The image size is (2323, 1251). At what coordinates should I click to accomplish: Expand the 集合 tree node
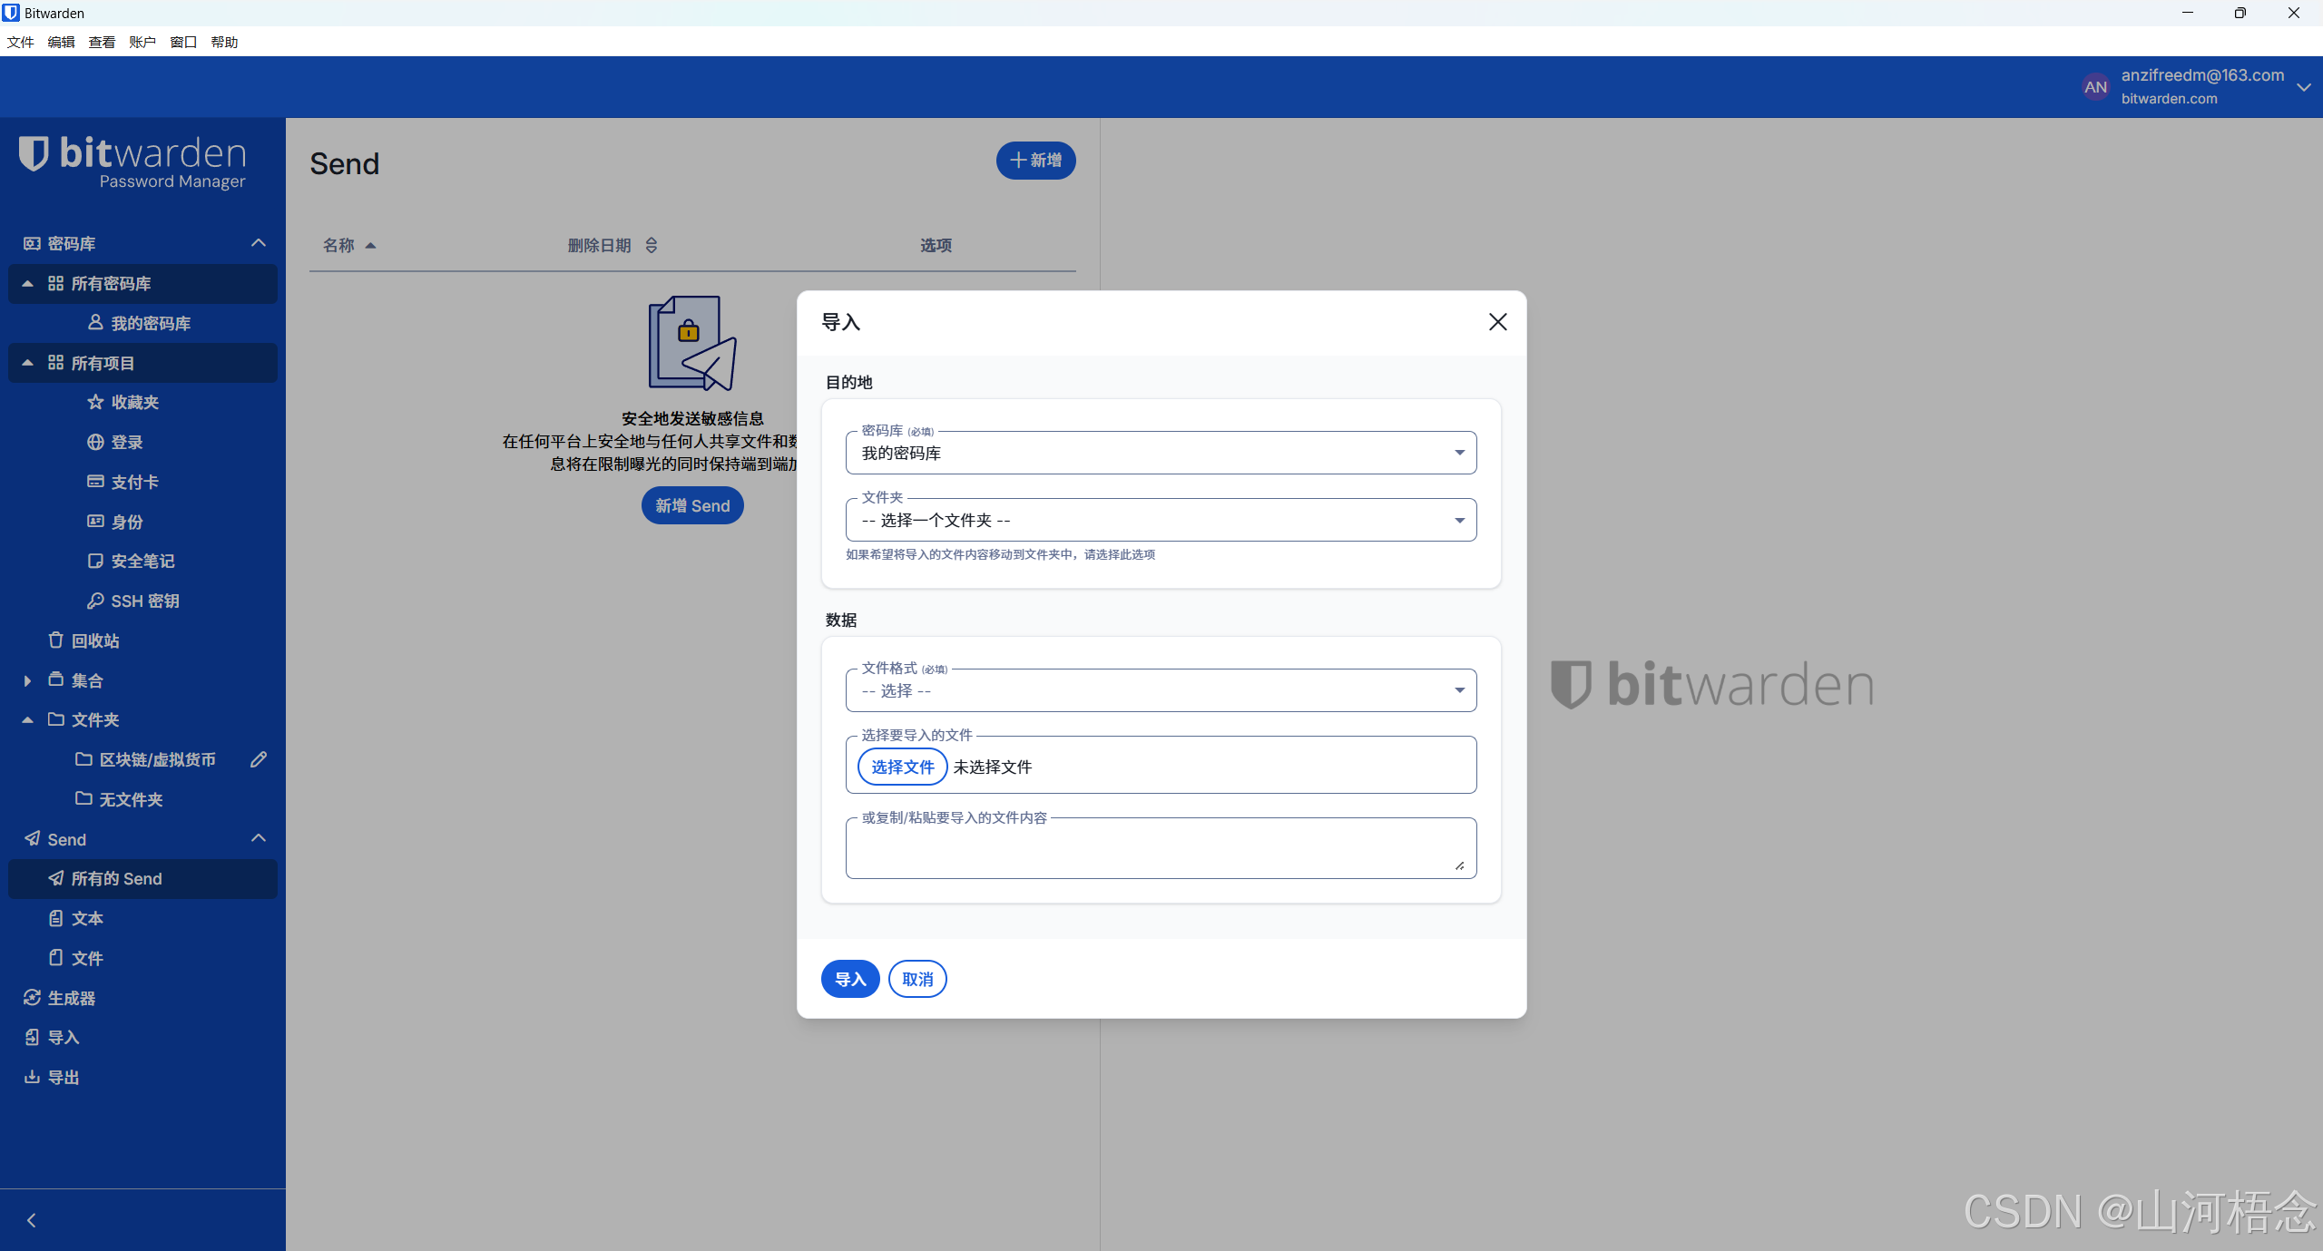pos(27,680)
